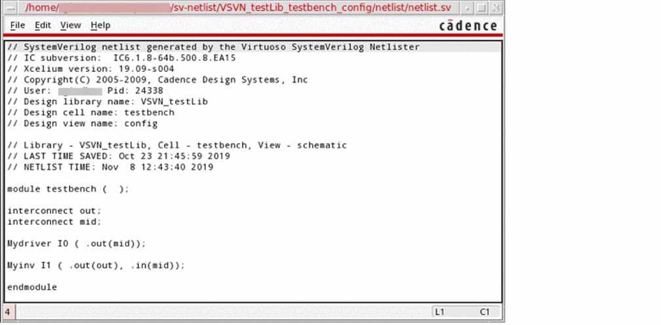Image resolution: width=661 pixels, height=325 pixels.
Task: Open the window menu icon in title bar
Action: point(11,8)
